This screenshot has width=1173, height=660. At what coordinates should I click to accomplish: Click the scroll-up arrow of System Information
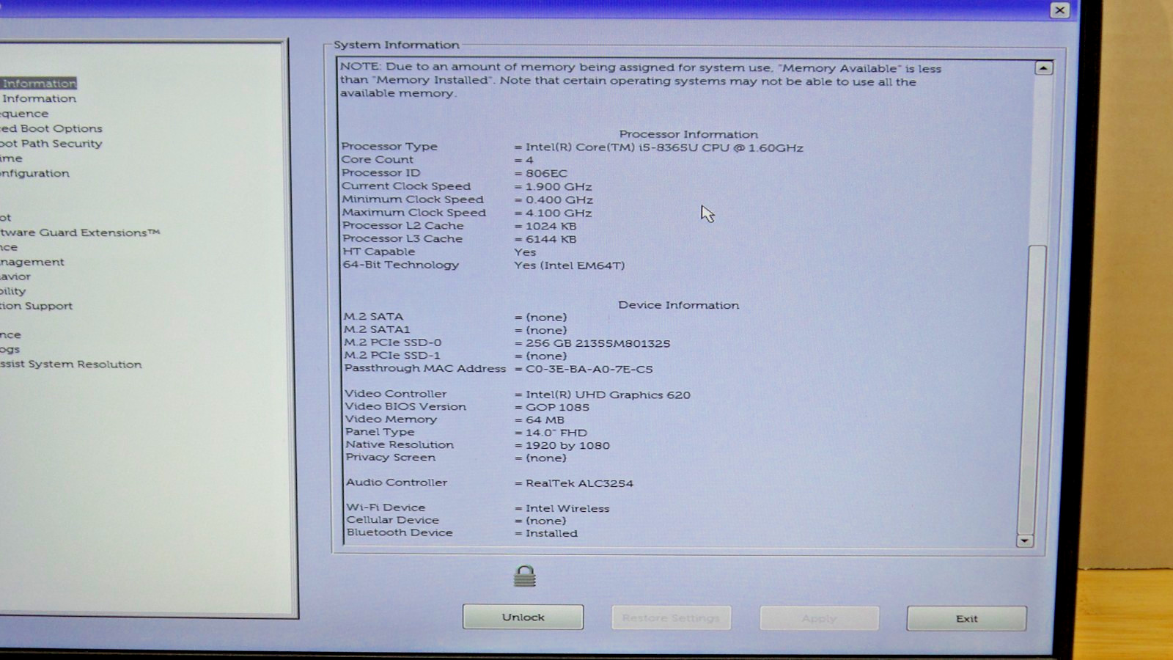(1043, 68)
